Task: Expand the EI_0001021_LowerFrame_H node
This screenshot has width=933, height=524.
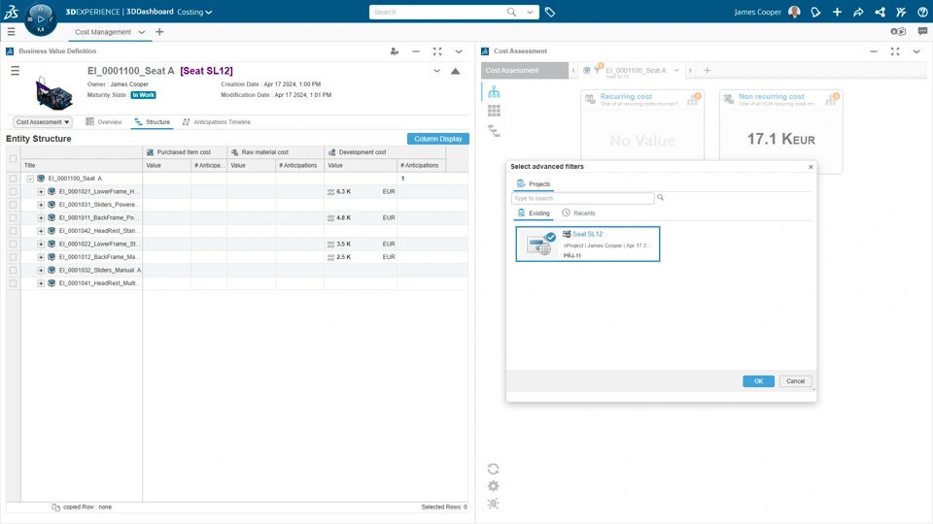Action: 41,191
